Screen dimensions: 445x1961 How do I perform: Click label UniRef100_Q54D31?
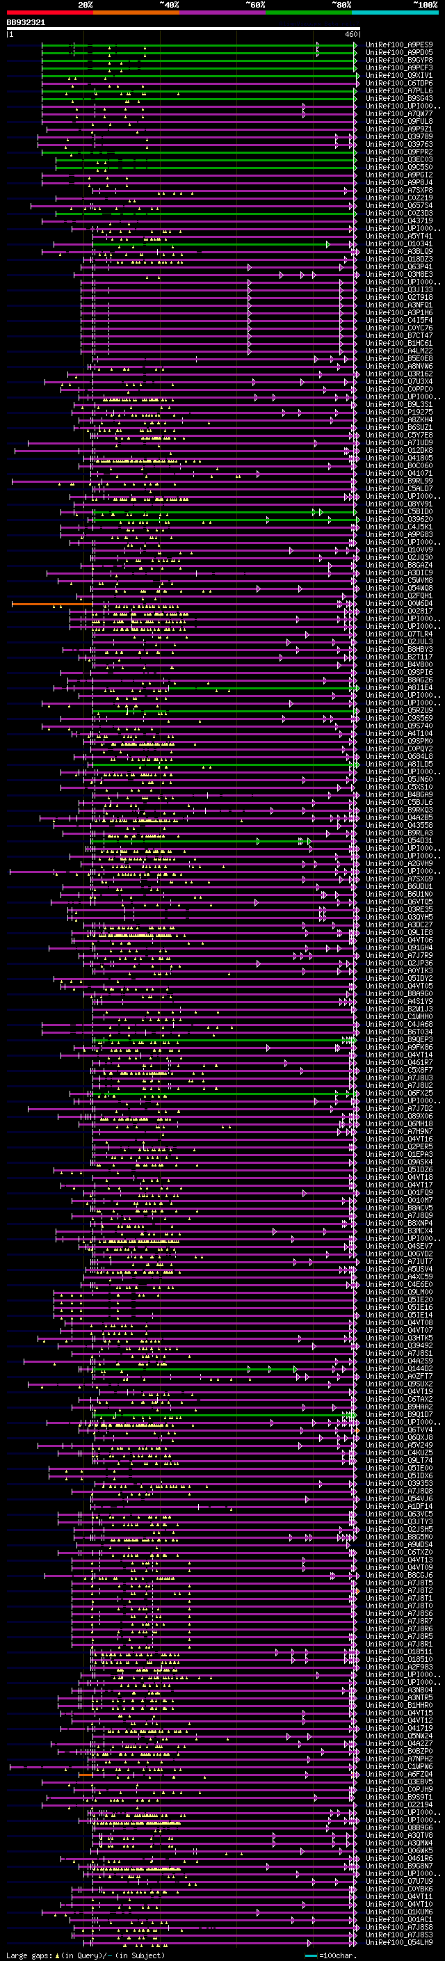pyautogui.click(x=399, y=840)
